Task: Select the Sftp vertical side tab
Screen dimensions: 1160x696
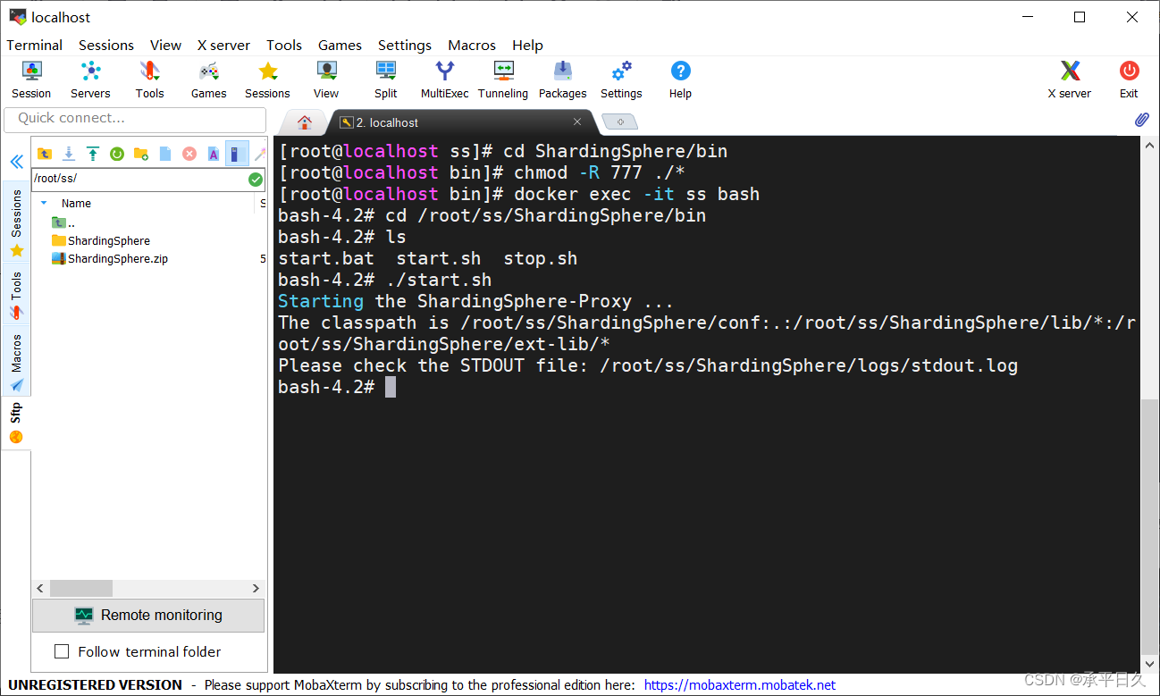Action: [16, 423]
